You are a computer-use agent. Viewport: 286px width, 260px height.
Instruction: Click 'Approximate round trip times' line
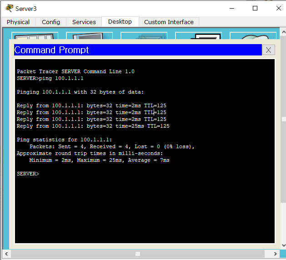click(90, 153)
